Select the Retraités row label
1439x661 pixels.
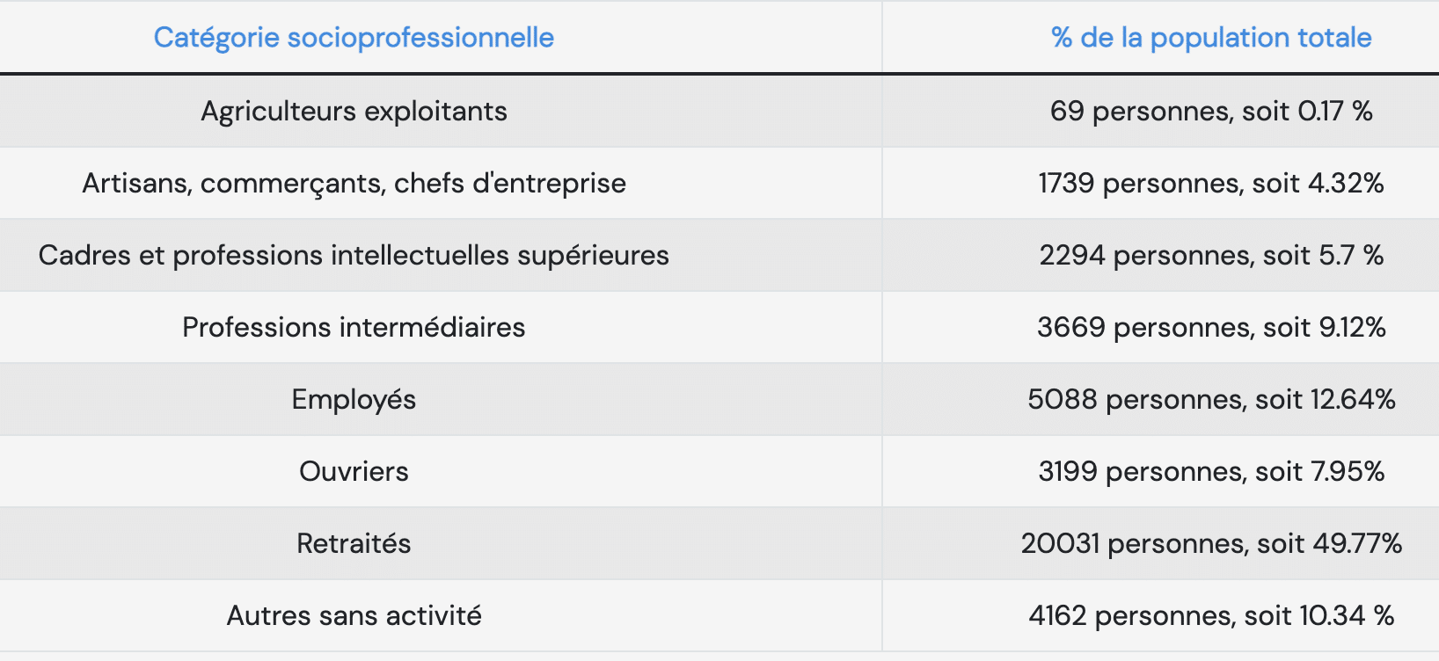354,543
